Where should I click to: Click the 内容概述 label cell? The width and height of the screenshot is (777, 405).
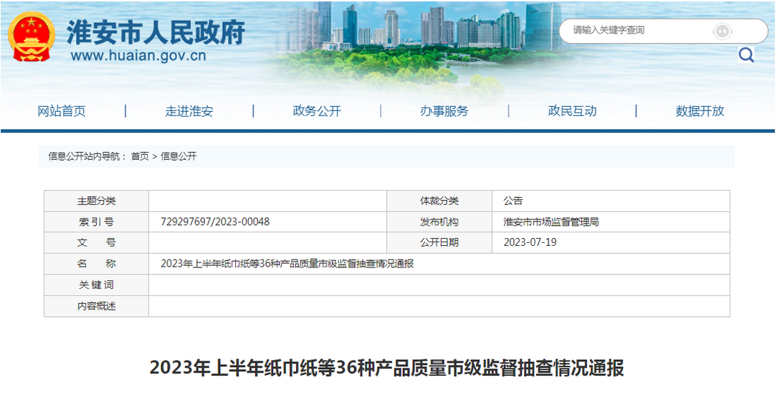(x=96, y=306)
